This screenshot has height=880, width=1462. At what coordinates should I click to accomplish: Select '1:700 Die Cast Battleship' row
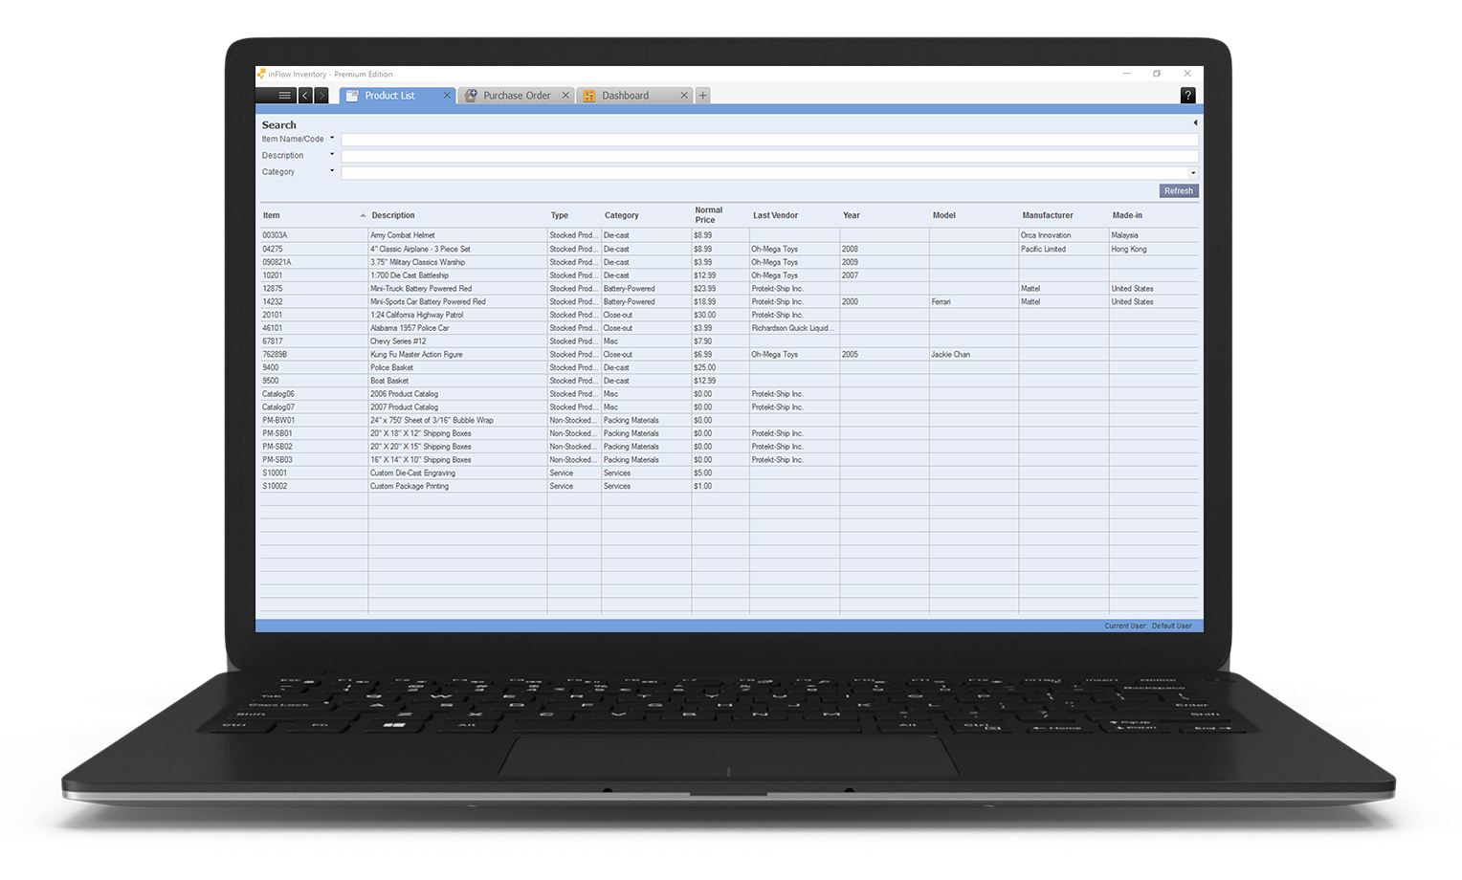(x=729, y=275)
